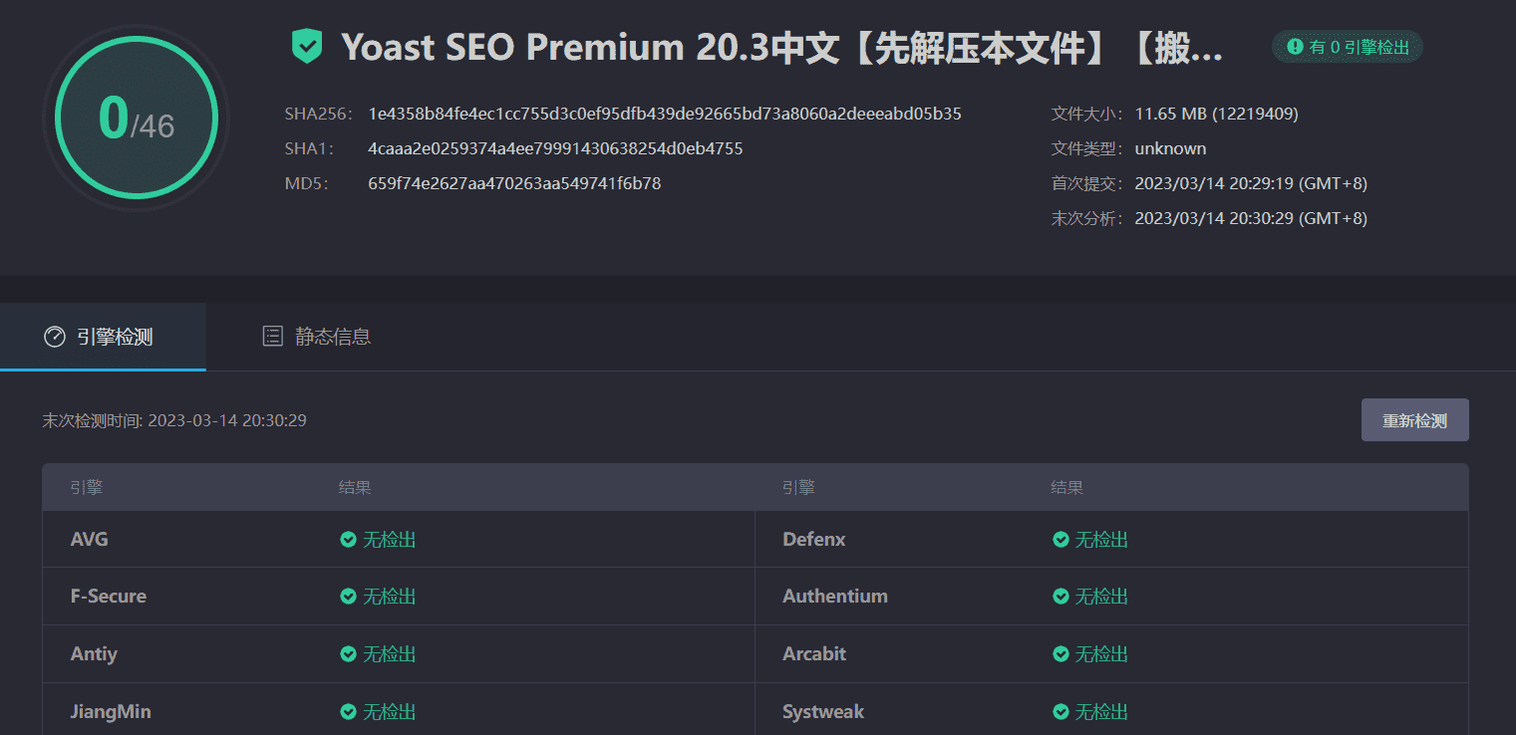The image size is (1516, 735).
Task: Click the right 结果 column header
Action: [1066, 488]
